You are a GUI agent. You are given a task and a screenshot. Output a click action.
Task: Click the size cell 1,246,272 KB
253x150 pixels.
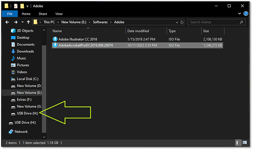pyautogui.click(x=213, y=45)
